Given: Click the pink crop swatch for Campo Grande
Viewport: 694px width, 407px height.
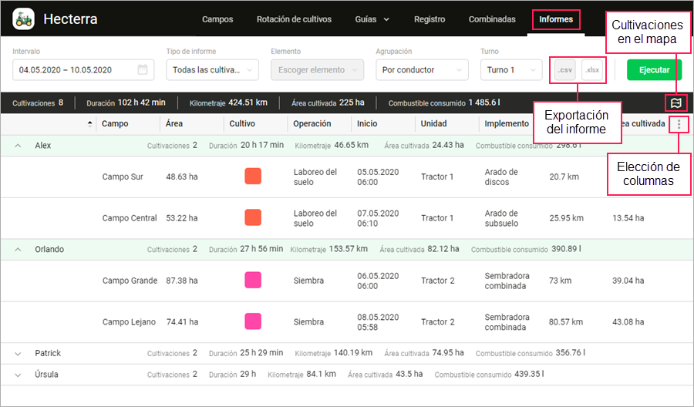Looking at the screenshot, I should pos(253,280).
